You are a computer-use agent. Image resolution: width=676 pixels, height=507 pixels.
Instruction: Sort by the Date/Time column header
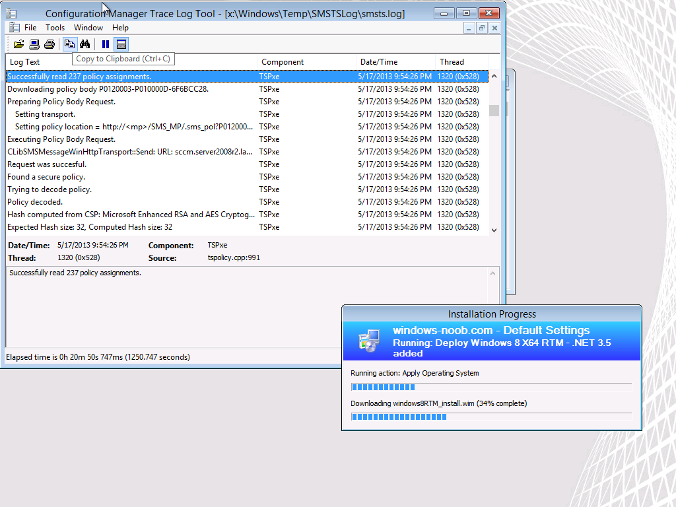pos(396,61)
